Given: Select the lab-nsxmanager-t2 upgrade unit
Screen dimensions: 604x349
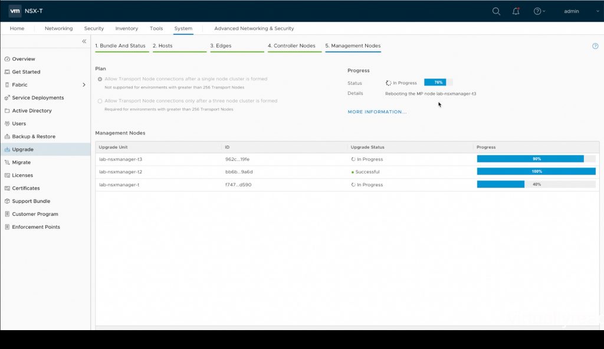Looking at the screenshot, I should coord(120,172).
